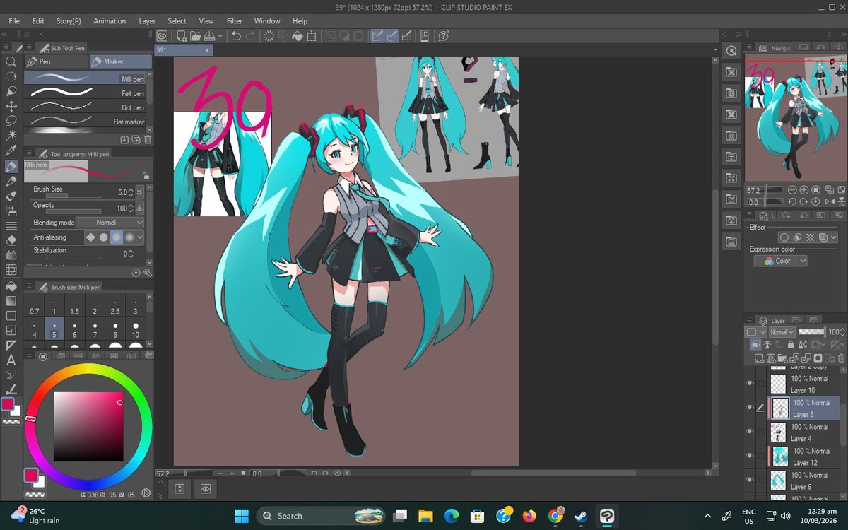
Task: Select the Eyedropper tool
Action: [11, 151]
